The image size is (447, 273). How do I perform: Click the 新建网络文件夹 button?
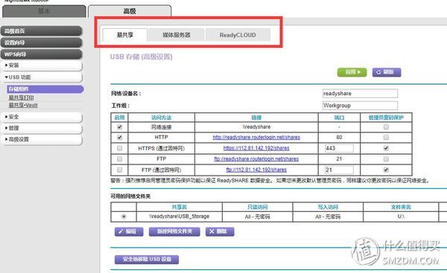(174, 232)
